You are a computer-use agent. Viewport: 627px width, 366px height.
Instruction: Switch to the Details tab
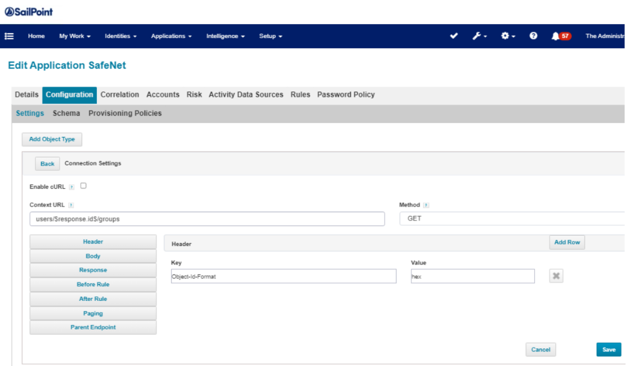click(x=27, y=95)
